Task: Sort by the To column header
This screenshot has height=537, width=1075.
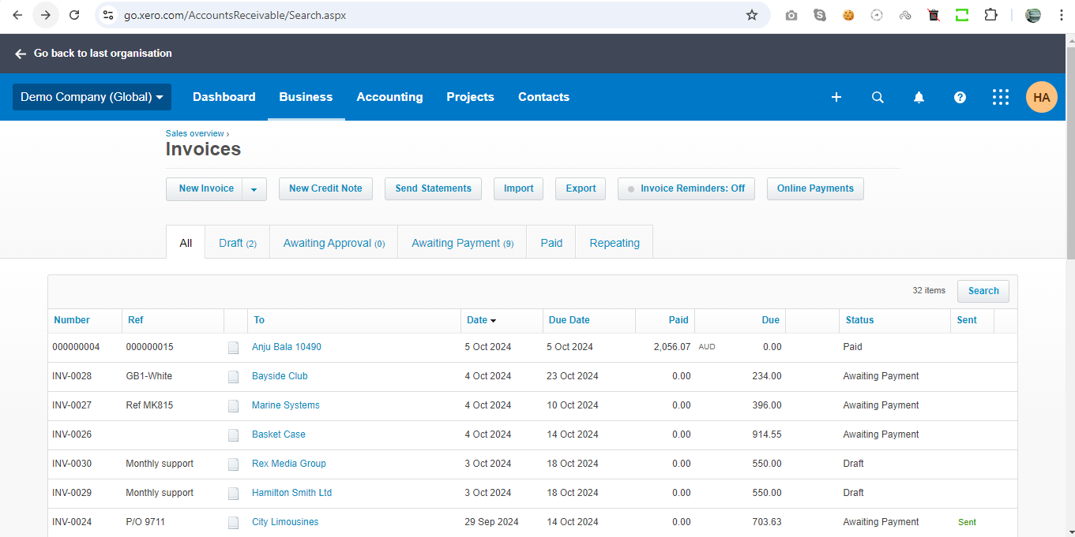Action: (x=259, y=320)
